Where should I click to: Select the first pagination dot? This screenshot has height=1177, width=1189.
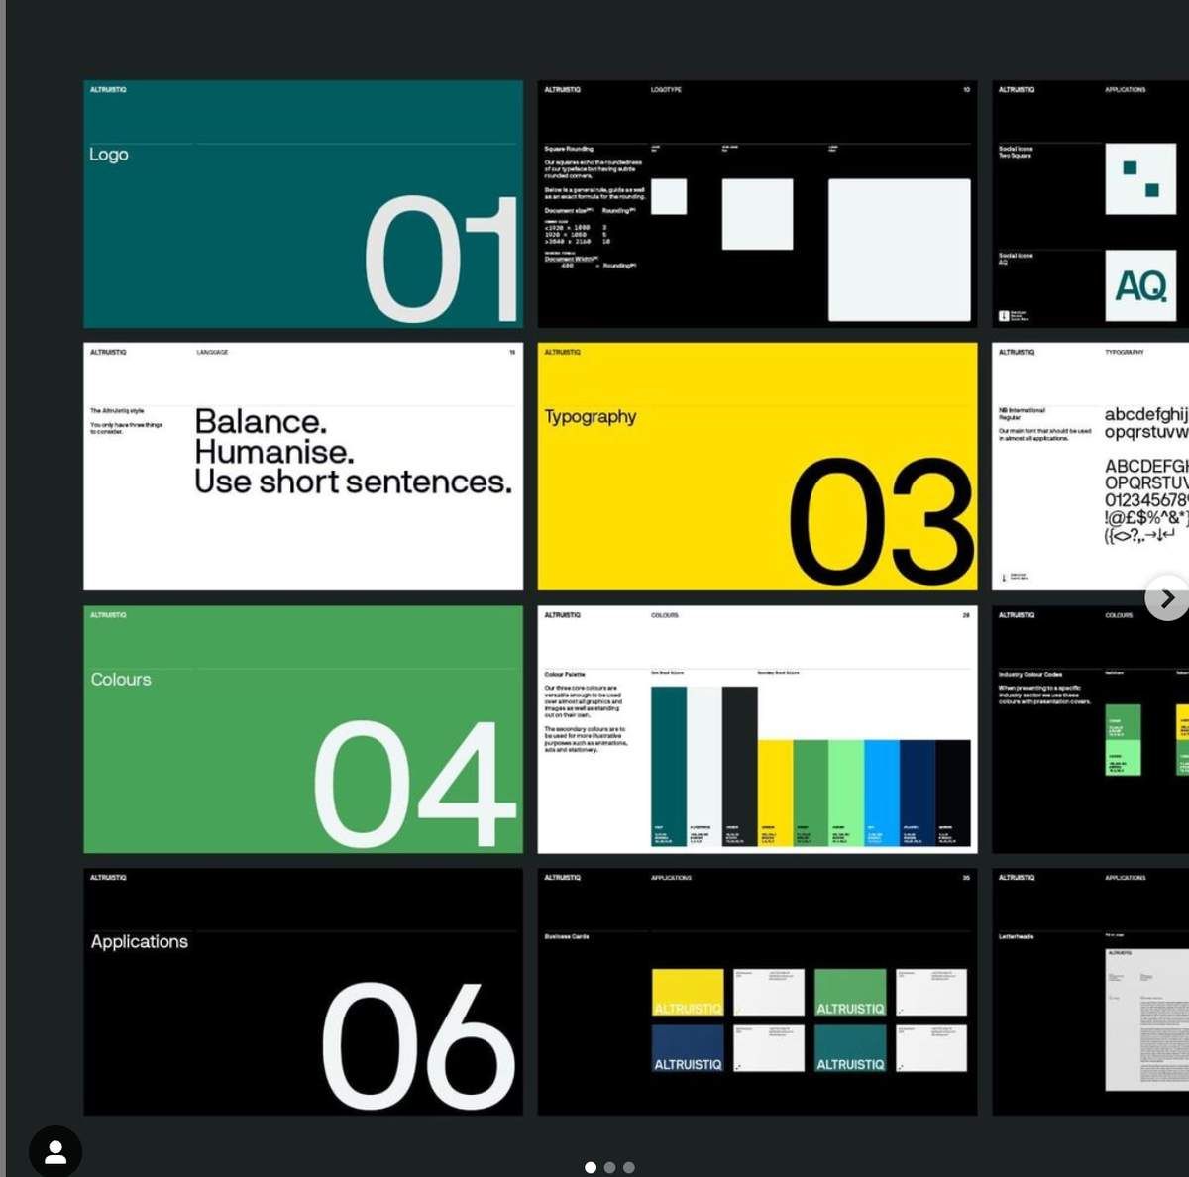[592, 1167]
